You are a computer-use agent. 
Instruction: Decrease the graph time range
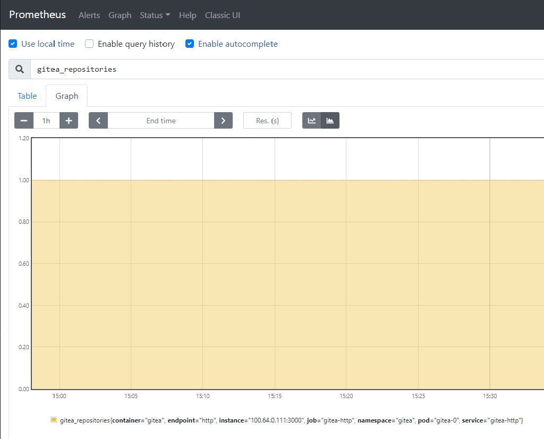pyautogui.click(x=24, y=121)
